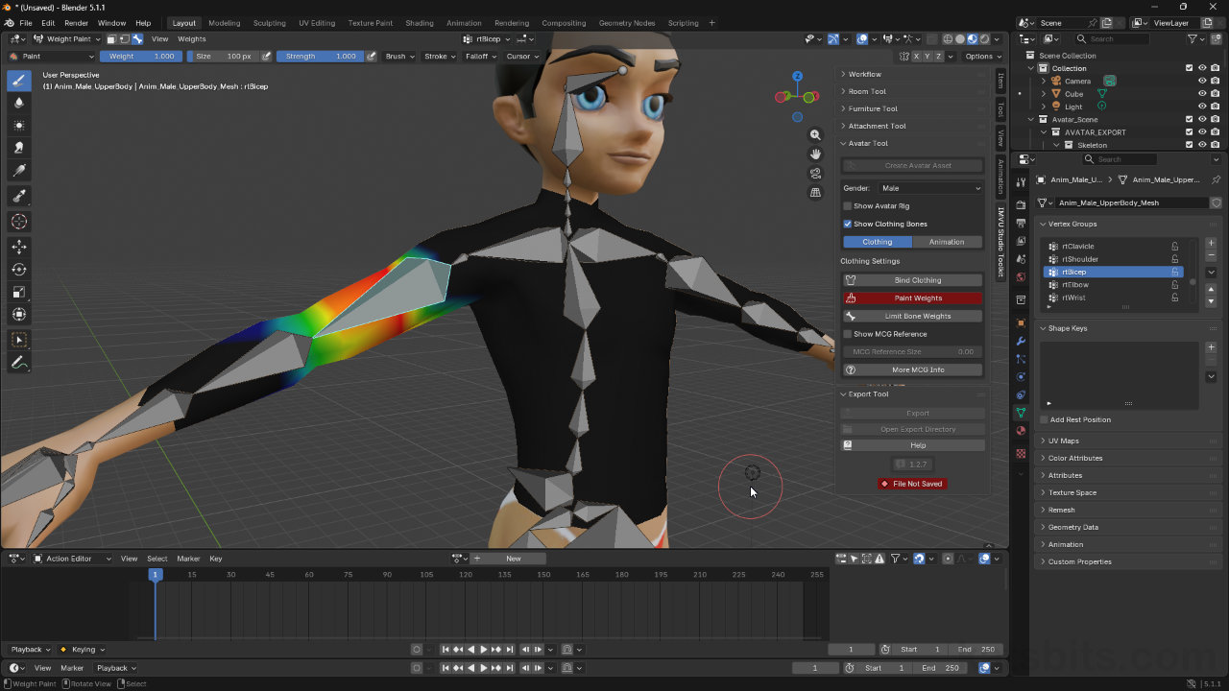Click the File Not Saved button
This screenshot has width=1229, height=691.
pyautogui.click(x=912, y=484)
